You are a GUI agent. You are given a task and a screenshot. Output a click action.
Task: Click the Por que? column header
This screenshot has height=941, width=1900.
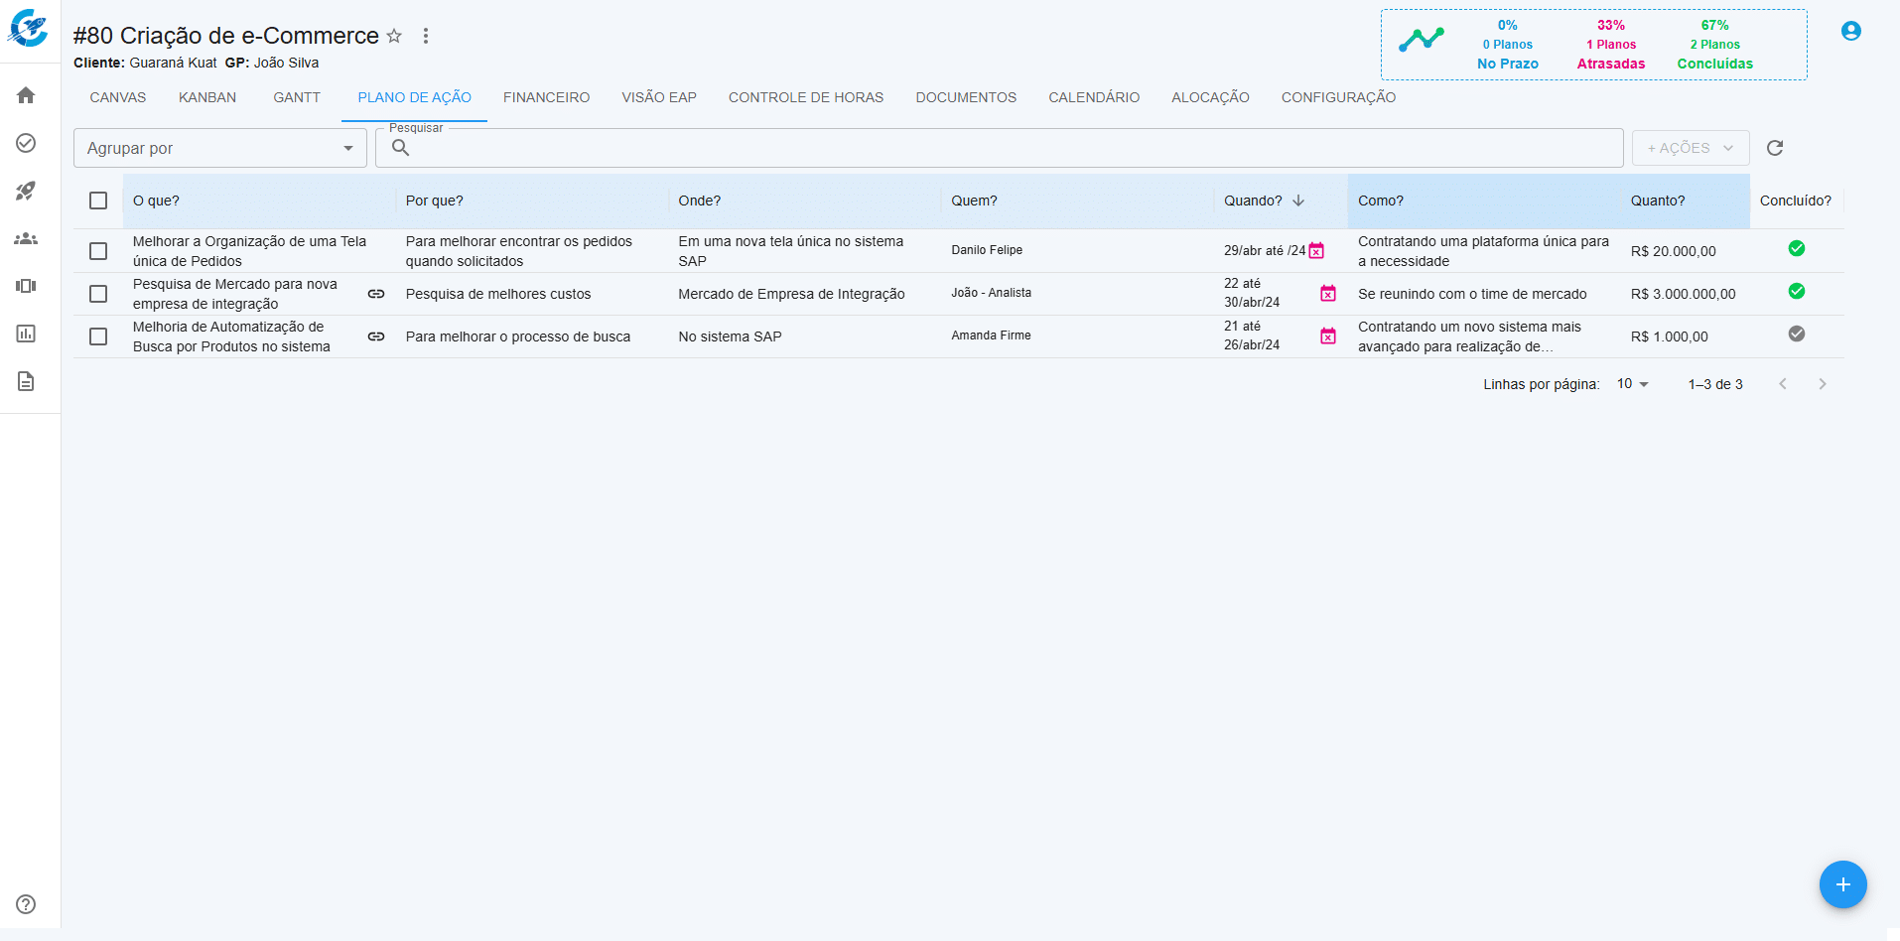(532, 201)
